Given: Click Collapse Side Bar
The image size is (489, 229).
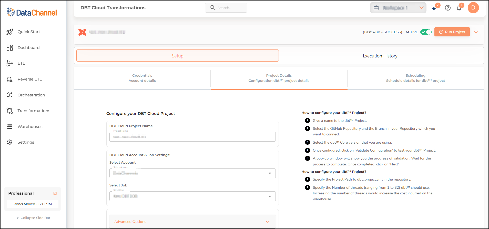Looking at the screenshot, I should pyautogui.click(x=33, y=218).
